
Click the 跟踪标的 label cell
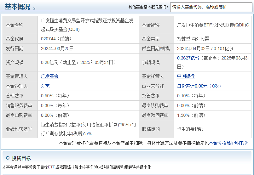pyautogui.click(x=156, y=129)
